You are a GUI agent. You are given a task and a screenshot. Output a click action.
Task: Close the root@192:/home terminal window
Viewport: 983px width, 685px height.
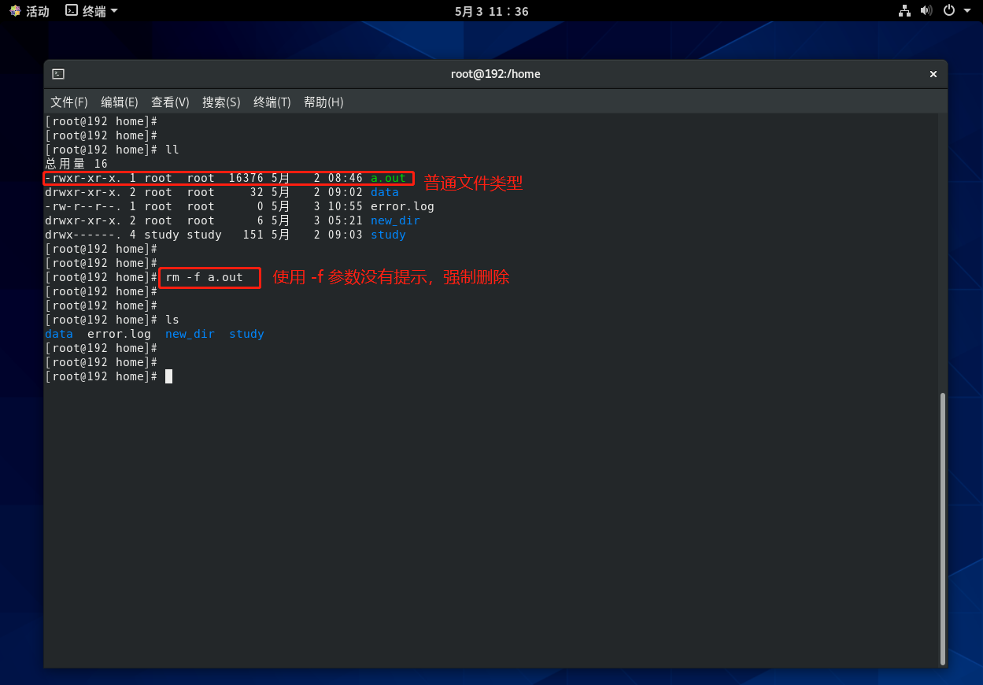[933, 74]
